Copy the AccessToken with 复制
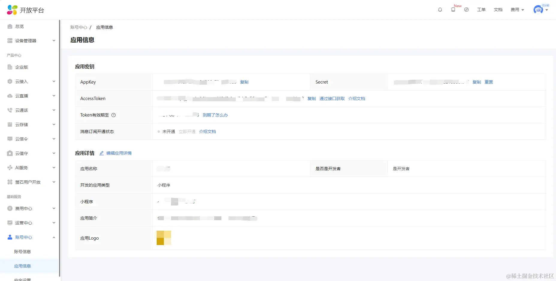Screen dimensions: 556x281 [312, 99]
